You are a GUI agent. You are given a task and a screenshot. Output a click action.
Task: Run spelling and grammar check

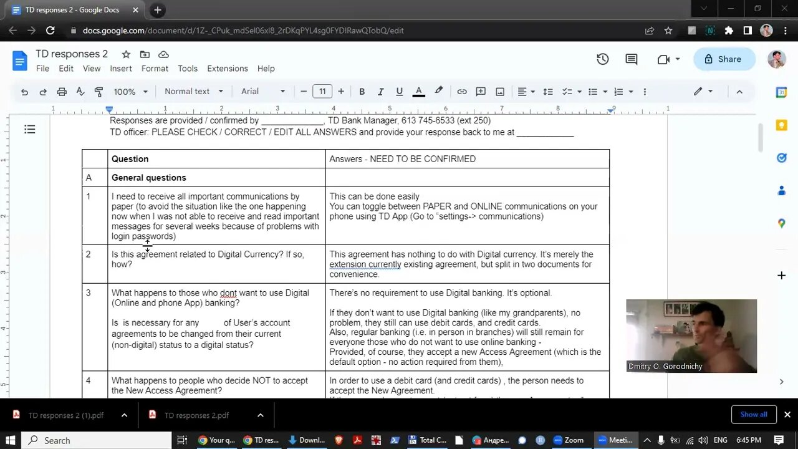tap(80, 92)
